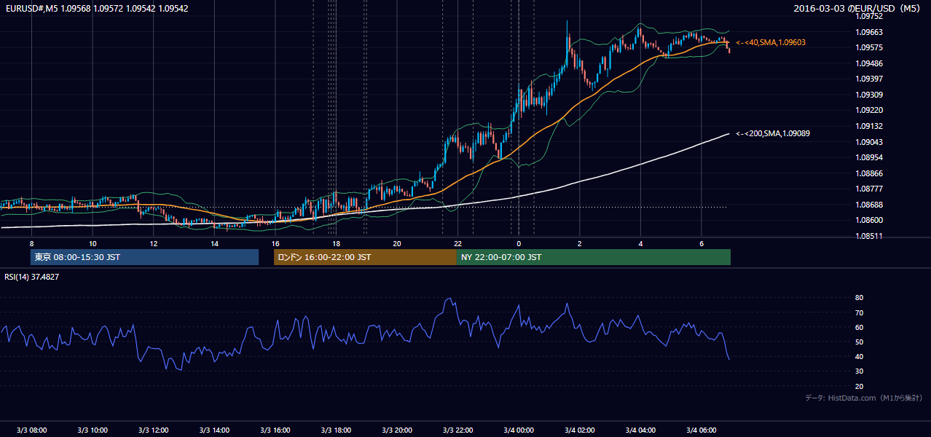Click the 3/3 08:00 date axis label
Screen dimensions: 931x437
coord(31,430)
